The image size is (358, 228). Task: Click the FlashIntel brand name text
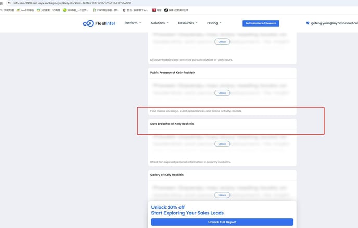pos(105,23)
